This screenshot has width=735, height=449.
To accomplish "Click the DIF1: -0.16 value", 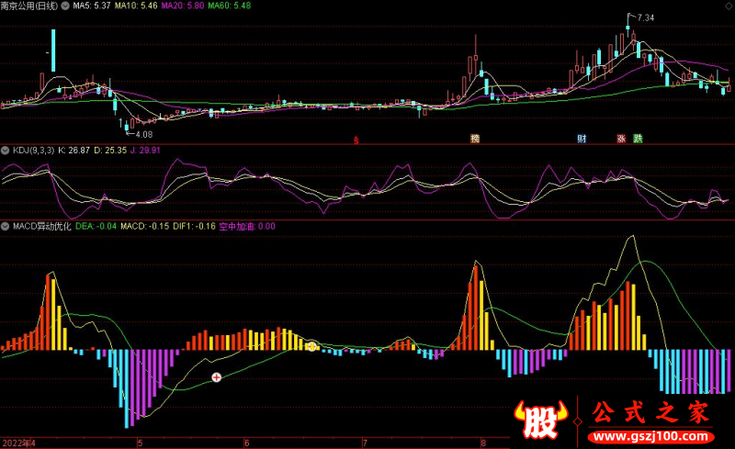I will click(x=194, y=227).
